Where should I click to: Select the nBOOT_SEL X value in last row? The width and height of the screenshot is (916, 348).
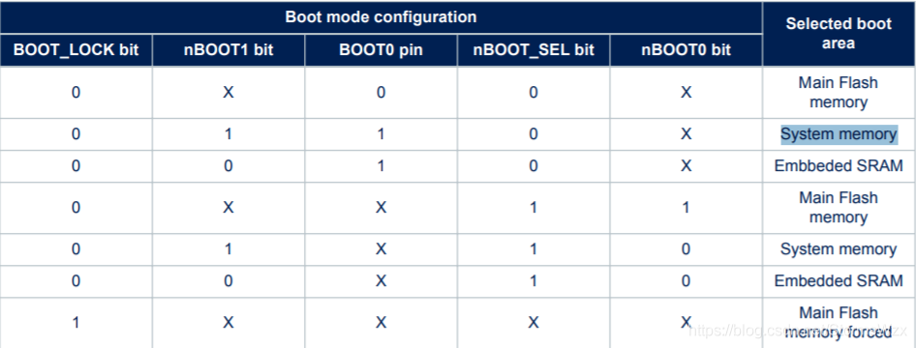point(534,322)
